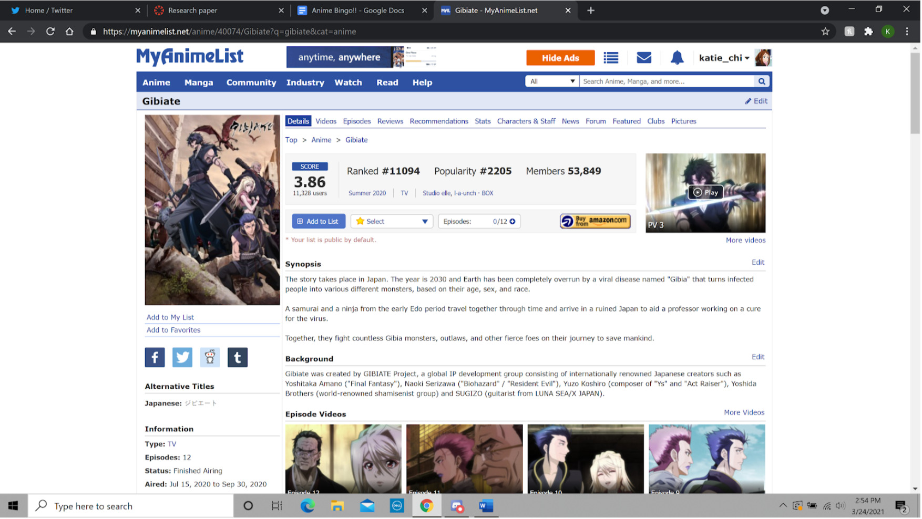The image size is (922, 519).
Task: Open the anime list icon in header
Action: [x=611, y=58]
